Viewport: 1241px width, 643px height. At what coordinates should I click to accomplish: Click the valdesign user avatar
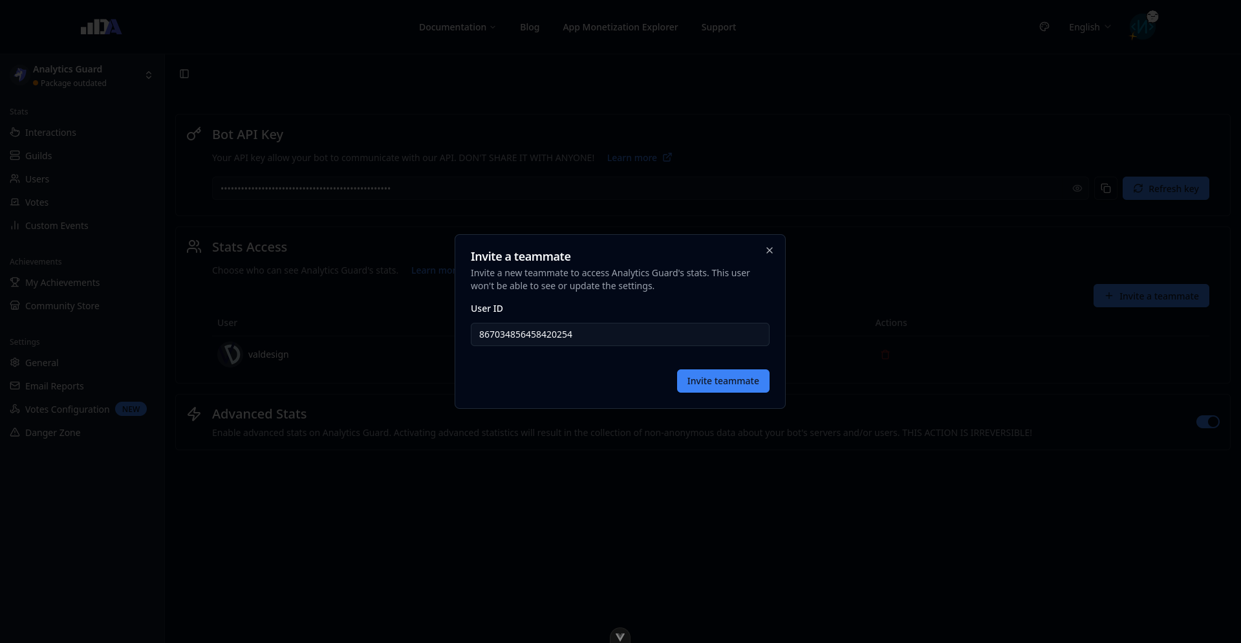point(230,354)
